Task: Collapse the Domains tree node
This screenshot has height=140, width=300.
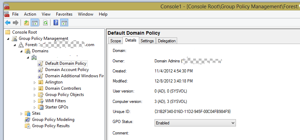Action: point(22,51)
